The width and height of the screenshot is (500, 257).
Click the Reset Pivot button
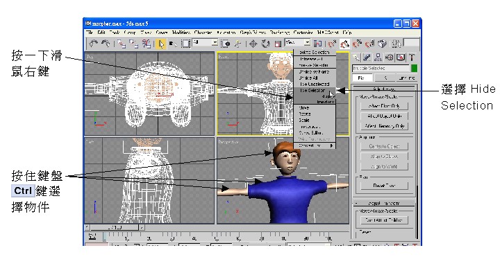(384, 186)
